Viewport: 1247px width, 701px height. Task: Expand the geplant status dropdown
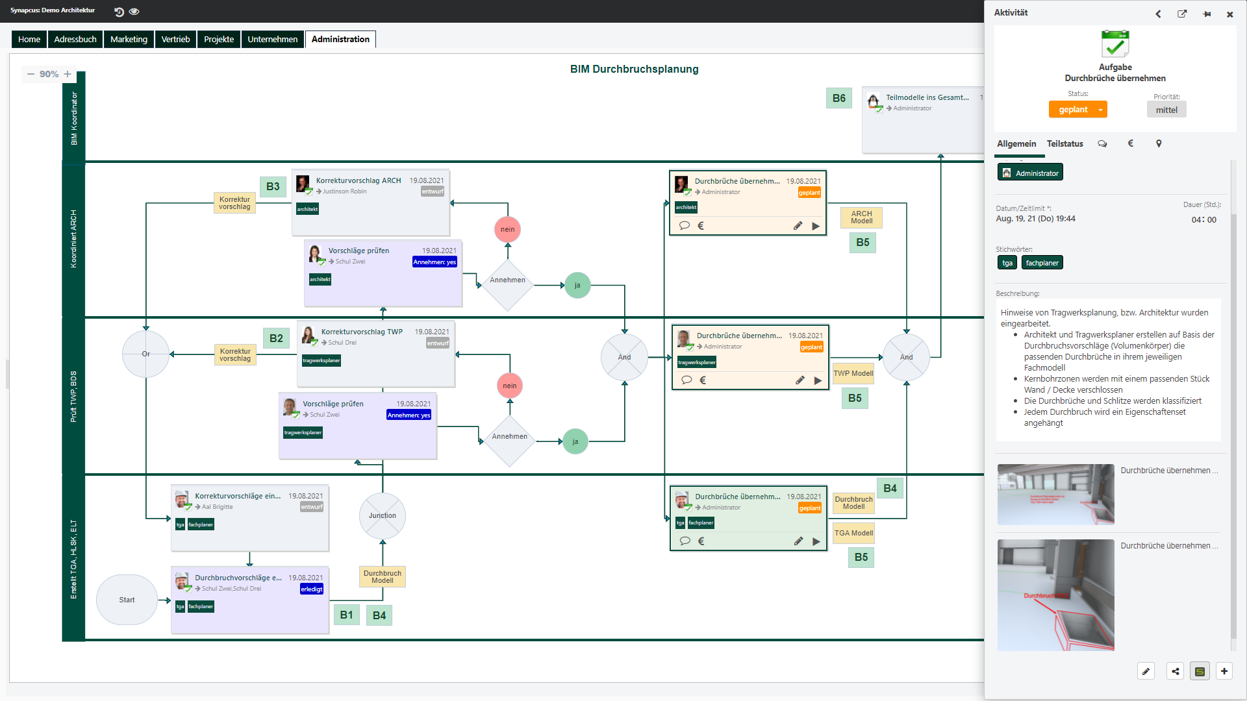click(1100, 110)
